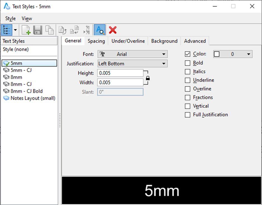The image size is (262, 205).
Task: Save the current text style
Action: coord(38,30)
